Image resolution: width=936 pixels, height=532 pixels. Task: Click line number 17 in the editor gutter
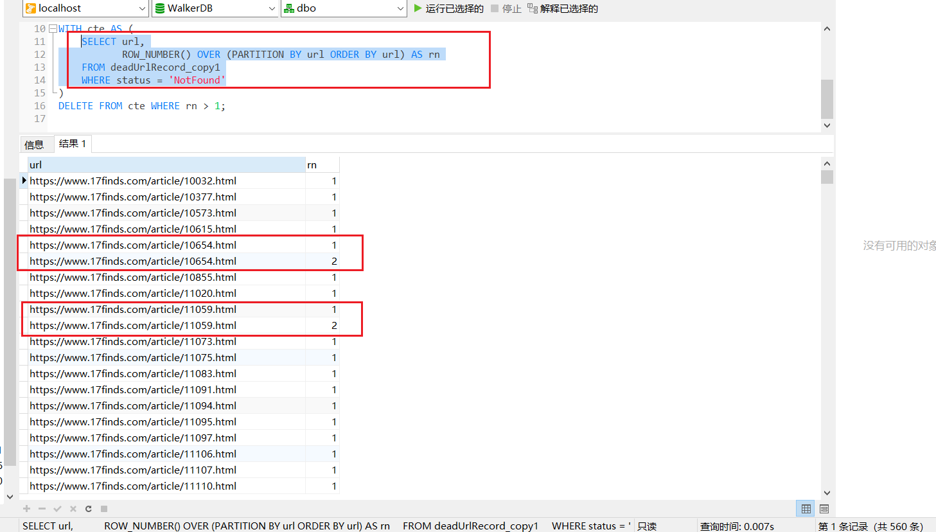[x=40, y=119]
